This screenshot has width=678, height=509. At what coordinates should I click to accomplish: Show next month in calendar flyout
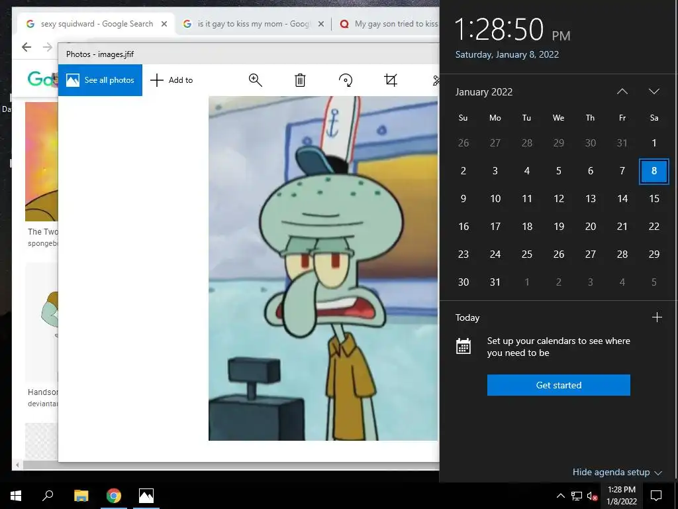point(654,91)
